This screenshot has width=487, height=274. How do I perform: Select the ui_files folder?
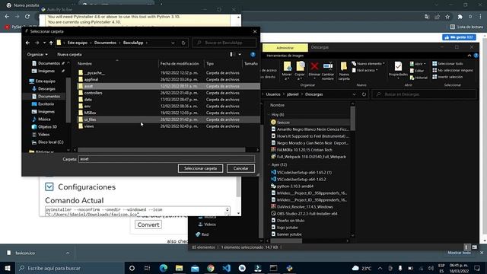167,119
